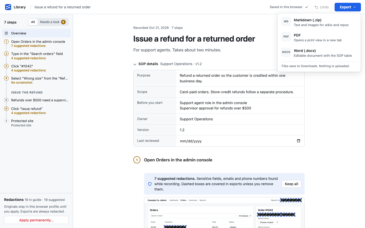The image size is (365, 228).
Task: Choose Word (.docx) export option
Action: tap(319, 53)
